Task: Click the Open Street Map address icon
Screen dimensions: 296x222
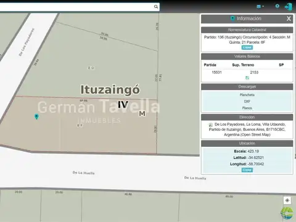Action: [210, 125]
